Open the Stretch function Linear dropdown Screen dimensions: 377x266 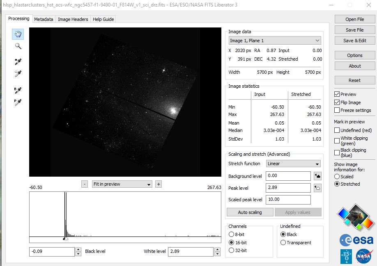coord(293,164)
